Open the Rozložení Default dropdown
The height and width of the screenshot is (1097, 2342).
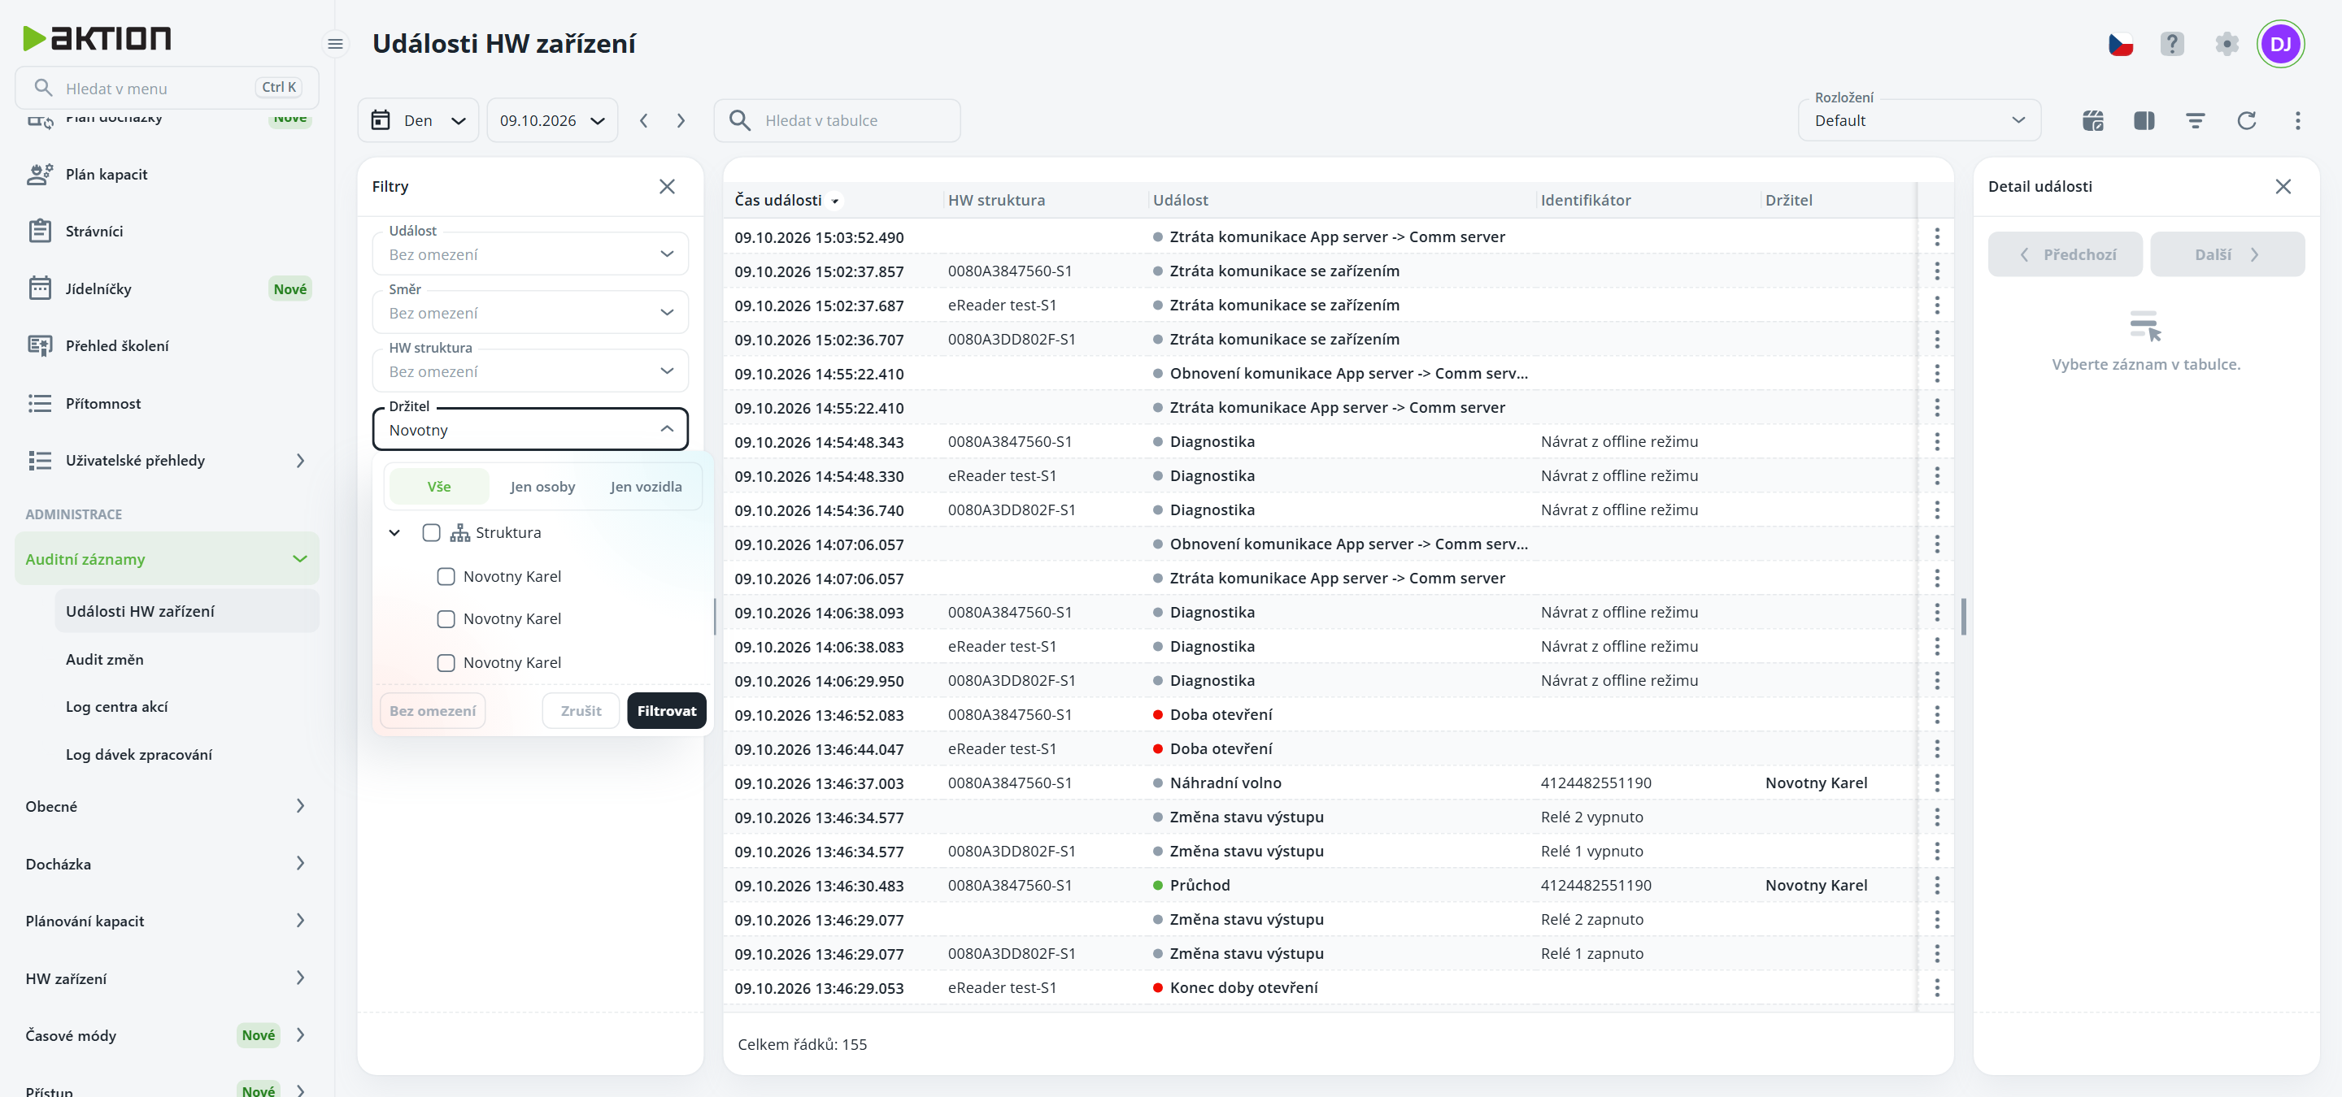click(1919, 121)
